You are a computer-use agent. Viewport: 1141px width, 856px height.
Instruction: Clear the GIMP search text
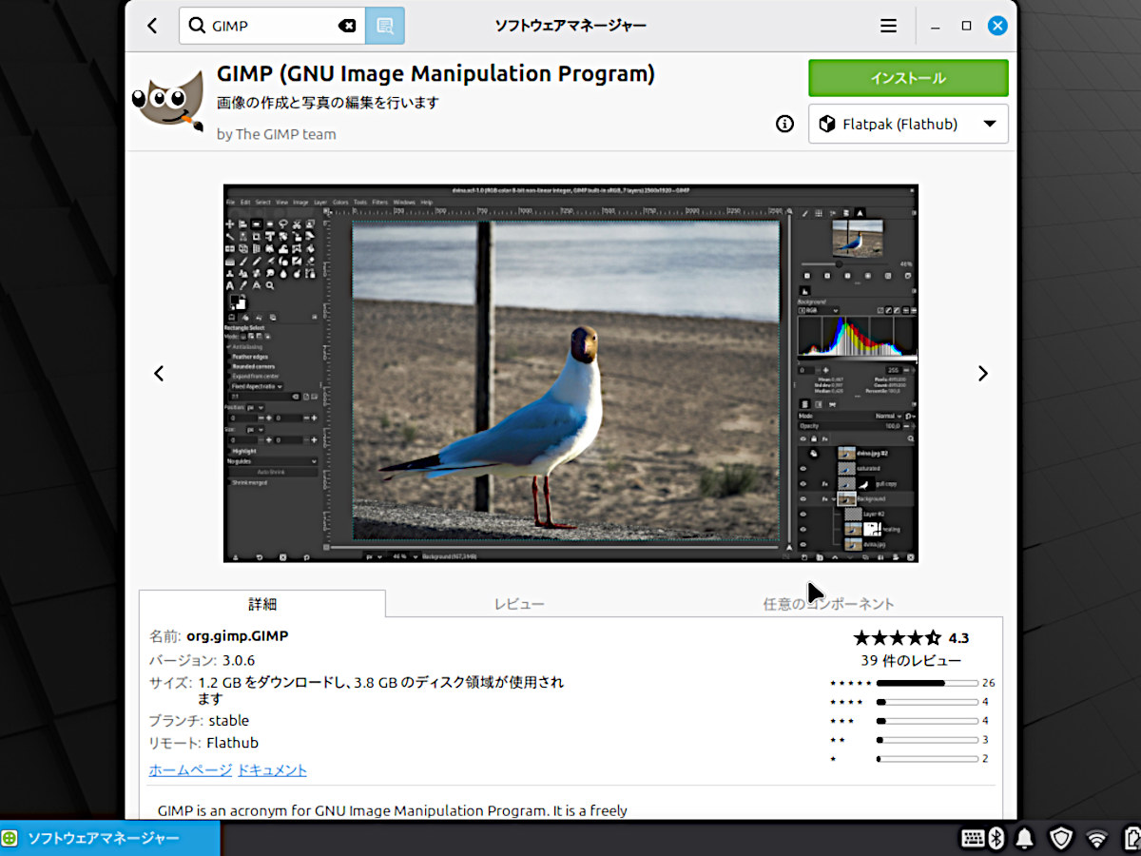tap(347, 27)
